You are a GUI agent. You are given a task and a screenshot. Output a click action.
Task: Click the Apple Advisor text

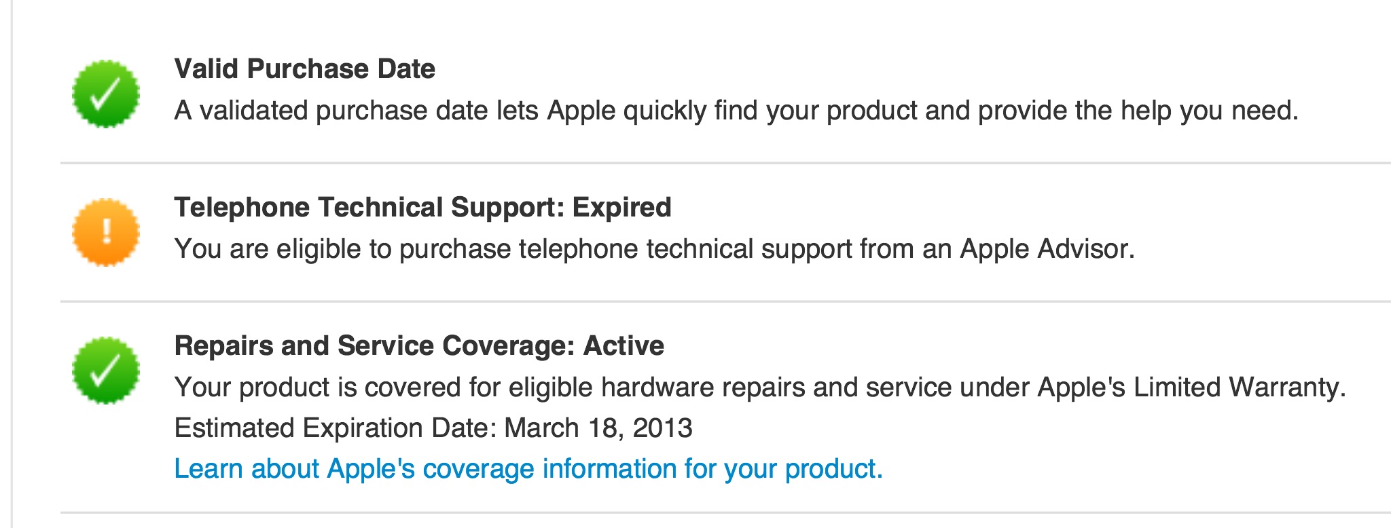click(x=1046, y=249)
